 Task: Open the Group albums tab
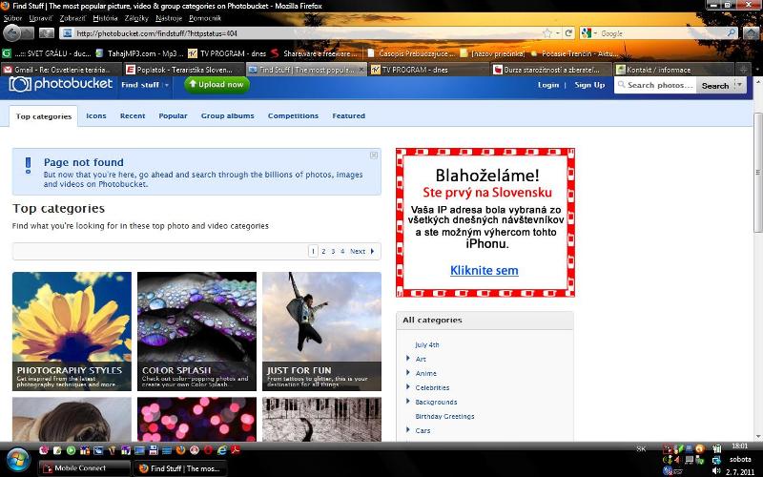click(227, 115)
